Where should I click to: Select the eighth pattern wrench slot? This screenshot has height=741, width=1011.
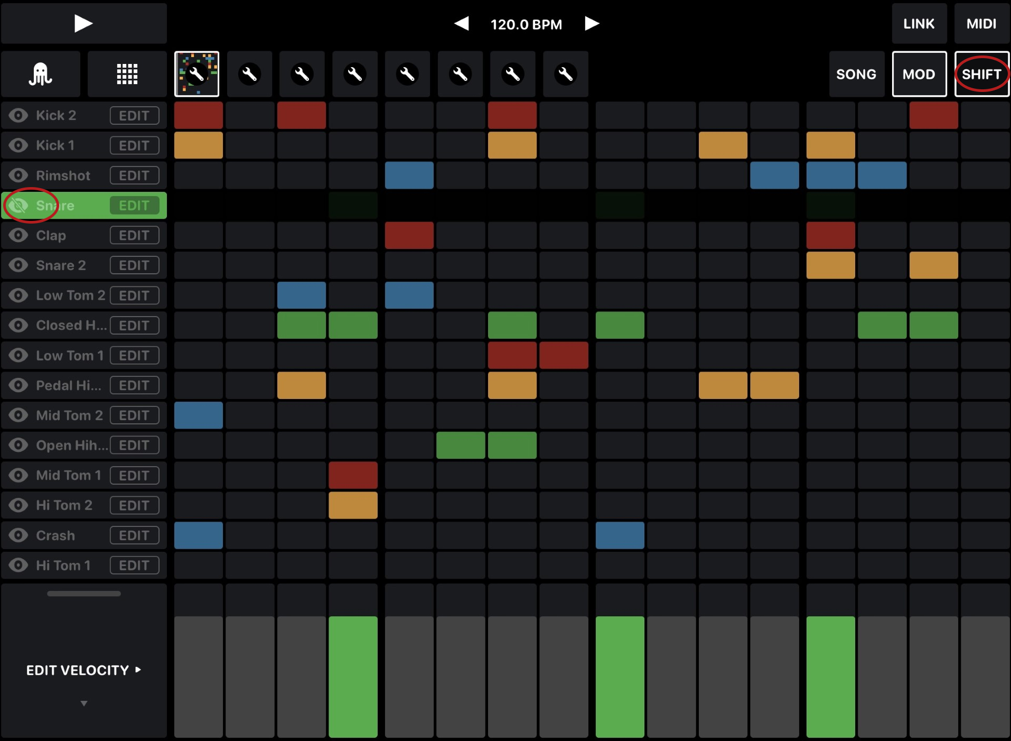565,74
